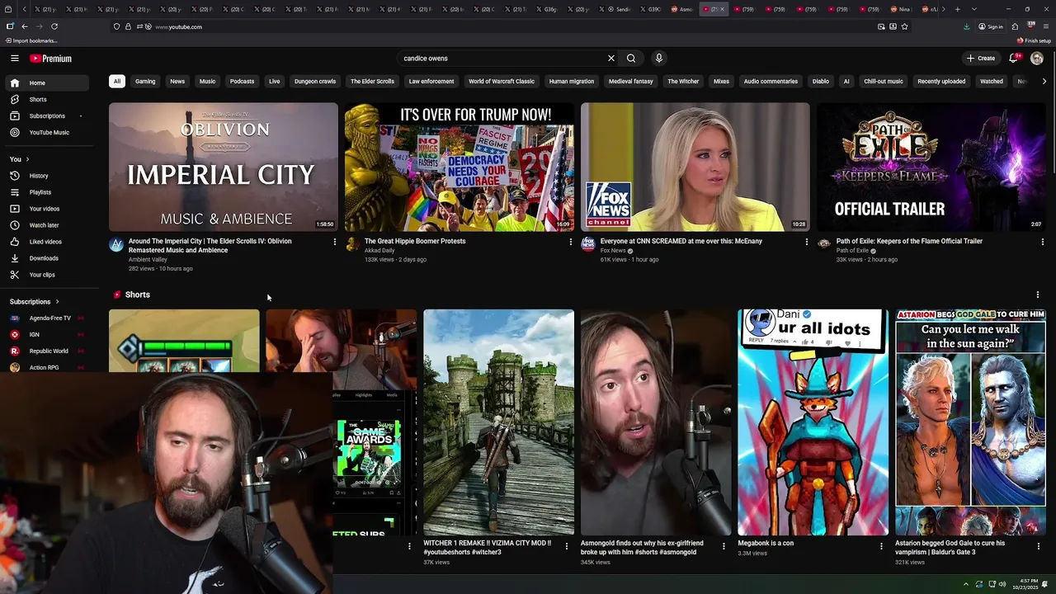Open the account avatar menu
Viewport: 1056px width, 594px height.
click(x=1037, y=59)
